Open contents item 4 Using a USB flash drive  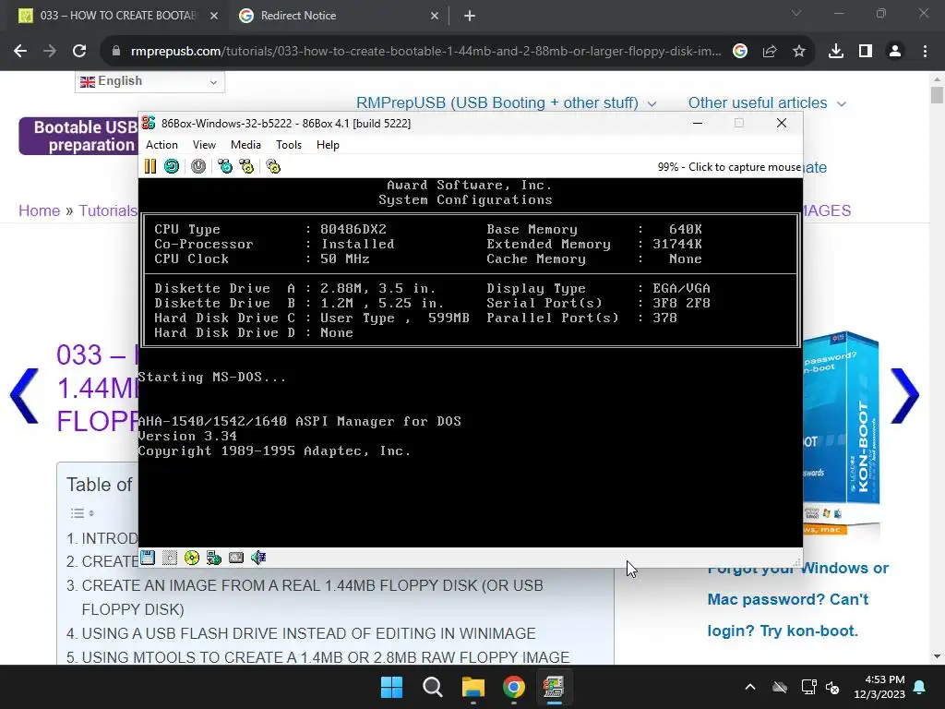coord(308,633)
